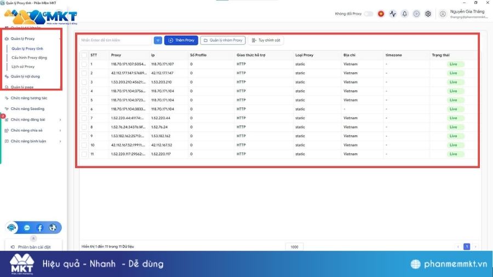Open the website globe icon
The width and height of the screenshot is (493, 277).
[x=53, y=228]
